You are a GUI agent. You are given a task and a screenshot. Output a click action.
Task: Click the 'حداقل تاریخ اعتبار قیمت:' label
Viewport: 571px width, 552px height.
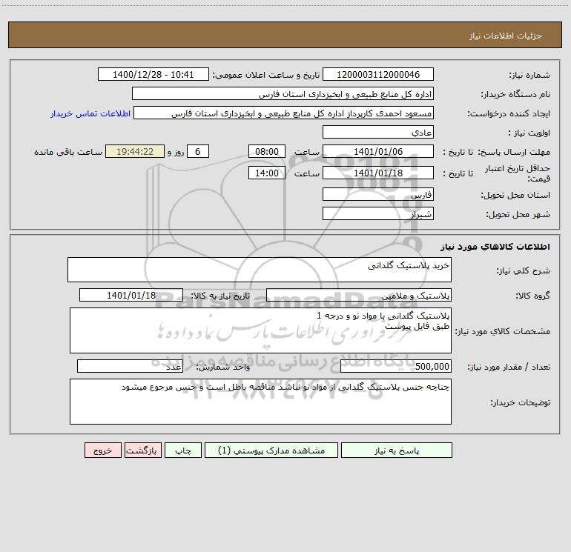[x=518, y=173]
